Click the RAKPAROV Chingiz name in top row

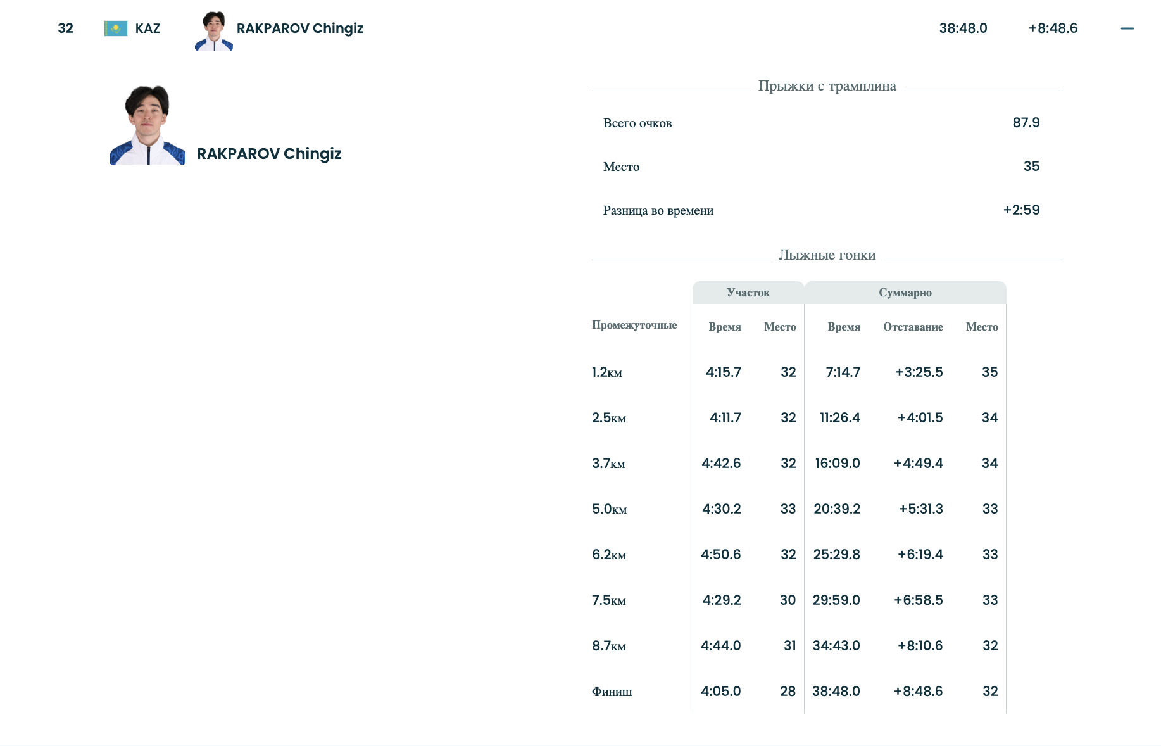(299, 28)
